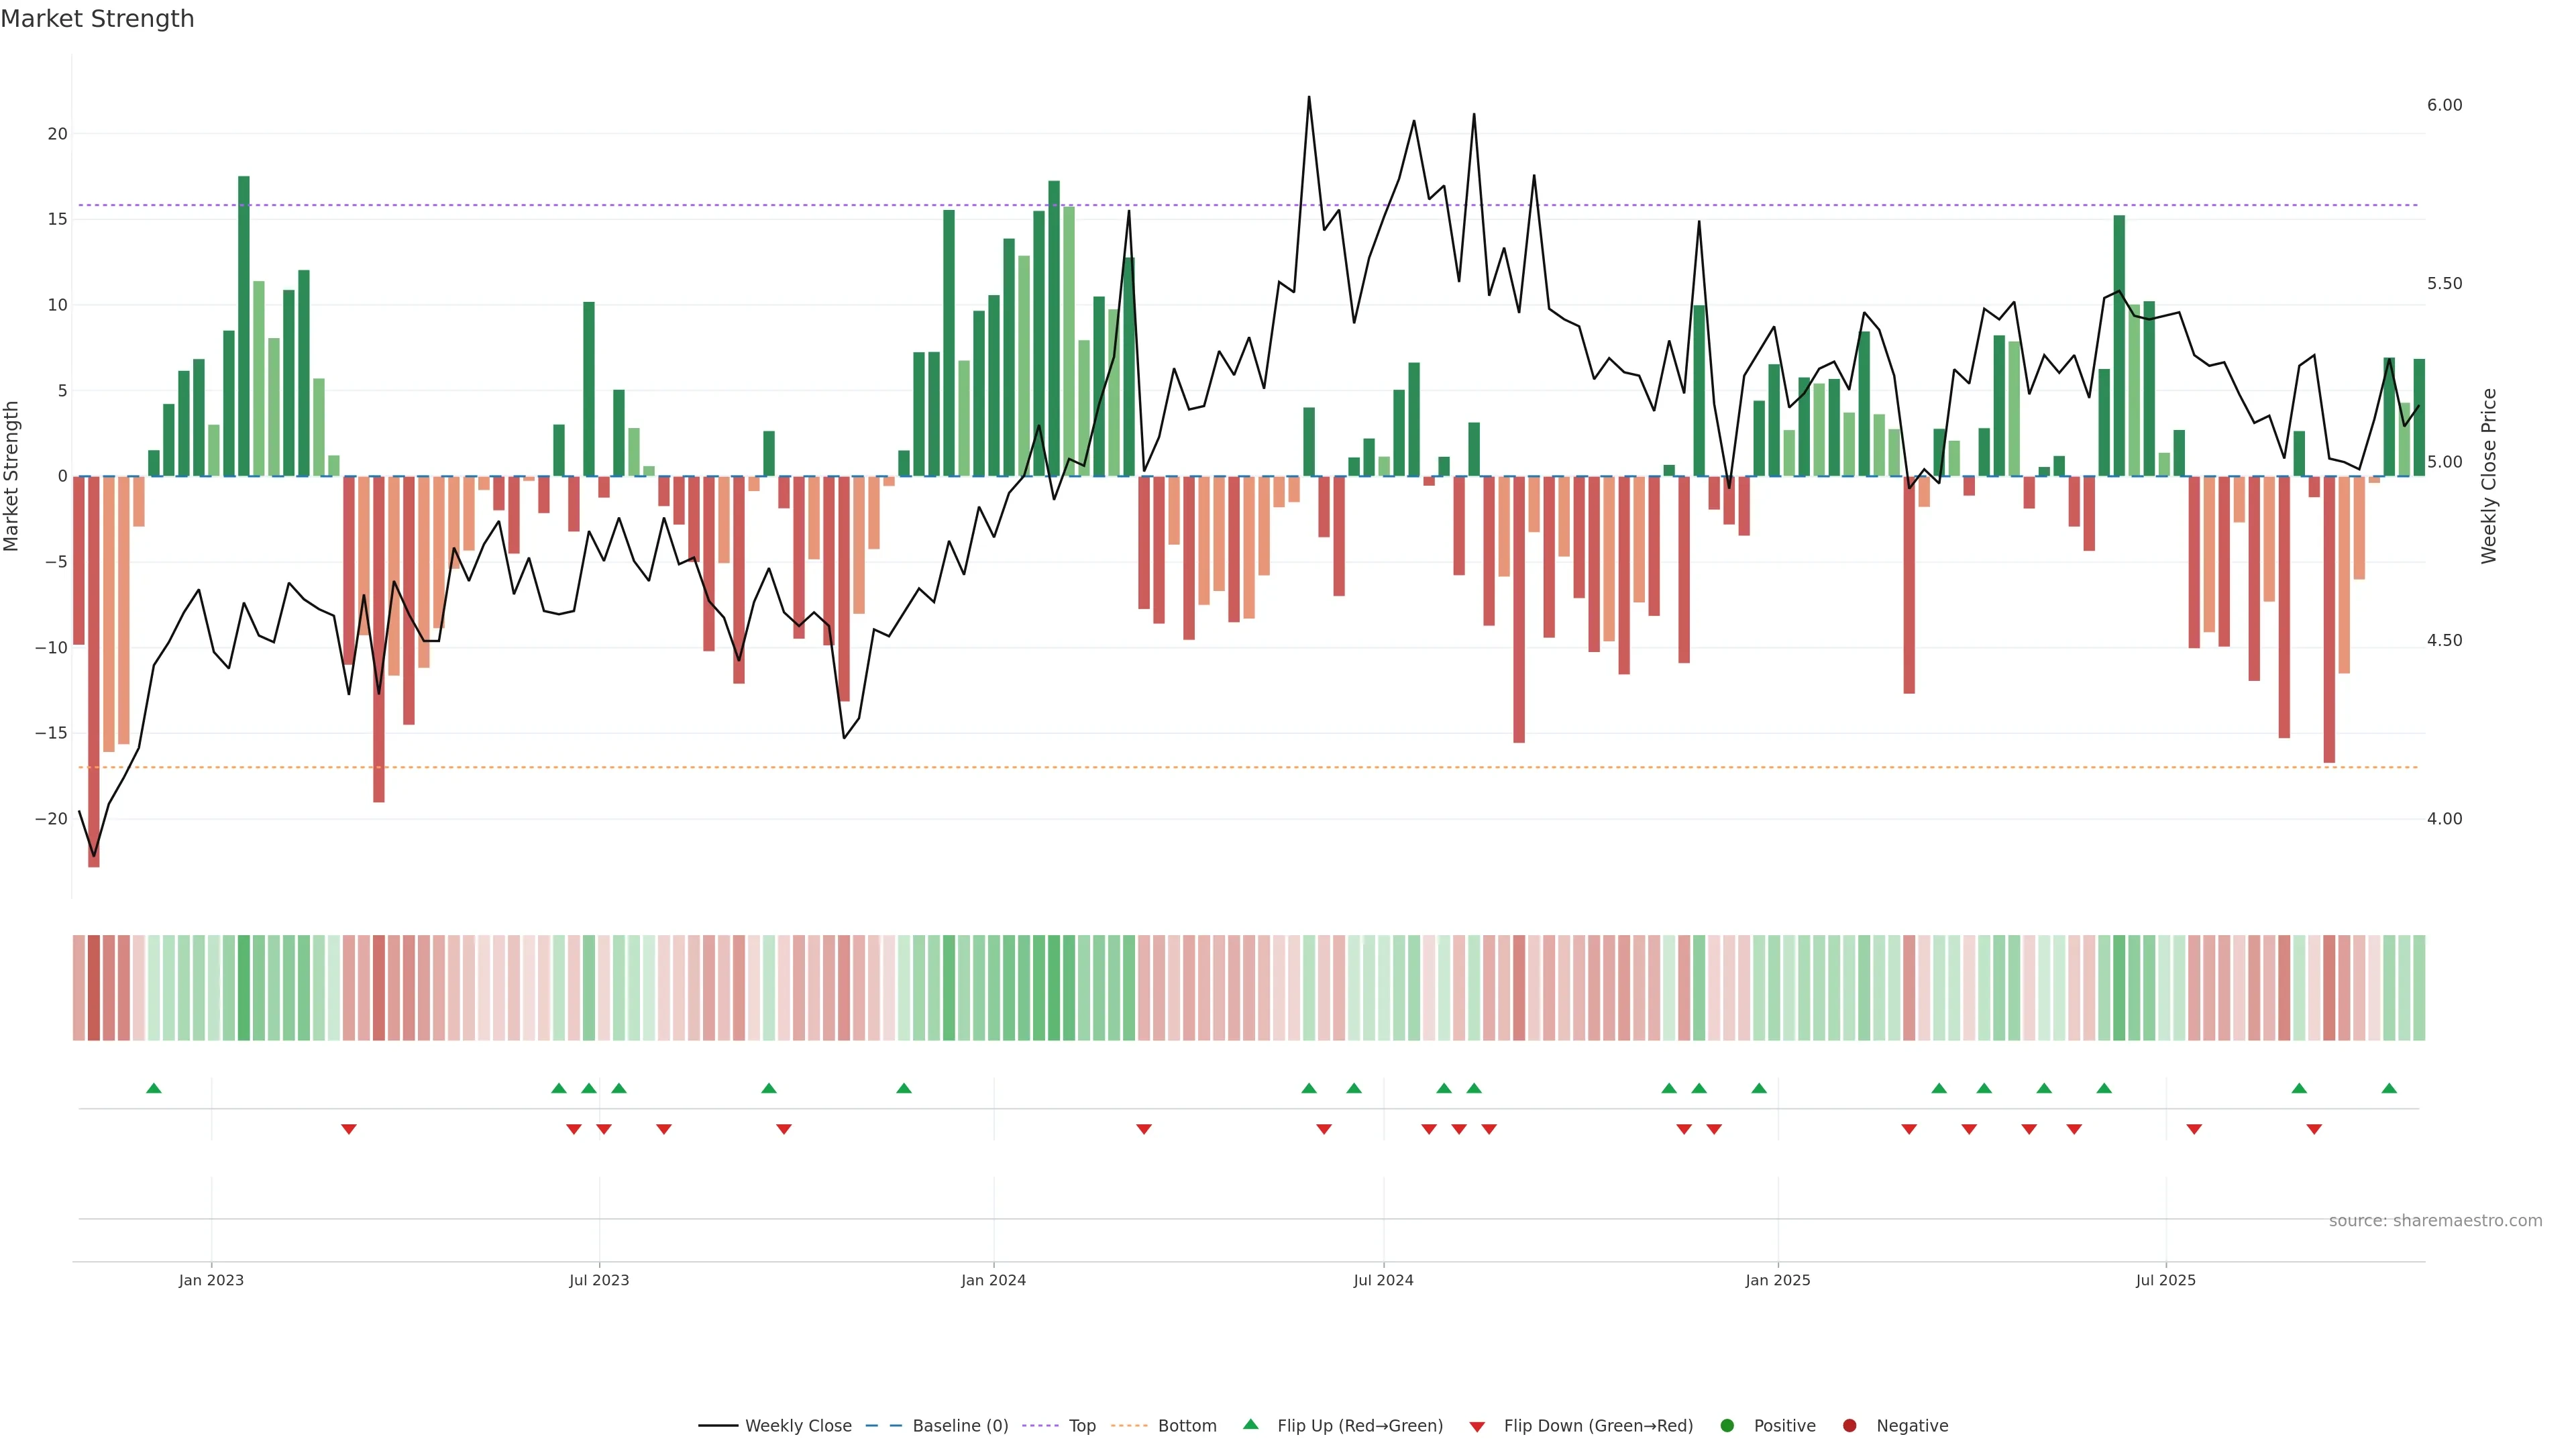Viewport: 2576px width, 1449px height.
Task: Click the Market Strength chart title
Action: 97,19
